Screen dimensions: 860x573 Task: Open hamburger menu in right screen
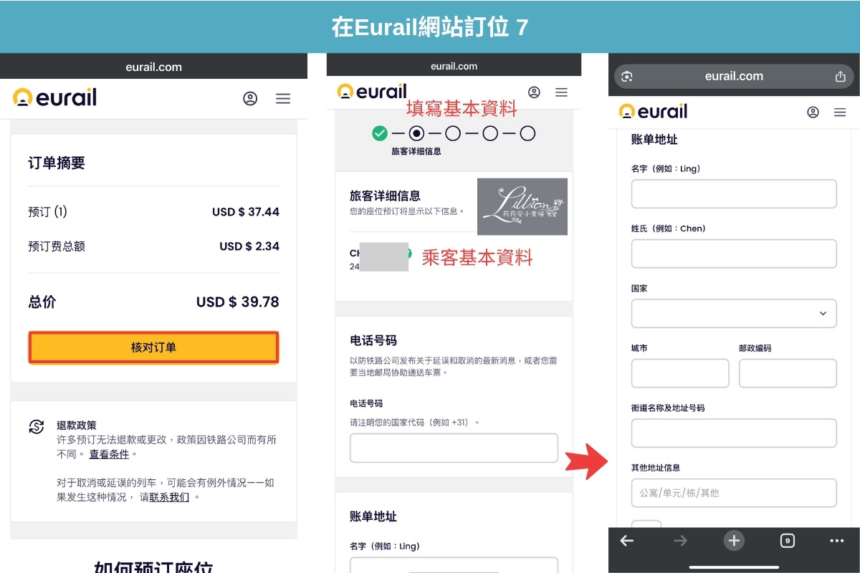tap(840, 112)
